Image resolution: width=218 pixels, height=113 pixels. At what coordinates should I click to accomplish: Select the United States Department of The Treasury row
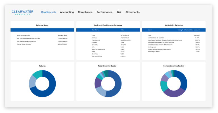point(174,45)
